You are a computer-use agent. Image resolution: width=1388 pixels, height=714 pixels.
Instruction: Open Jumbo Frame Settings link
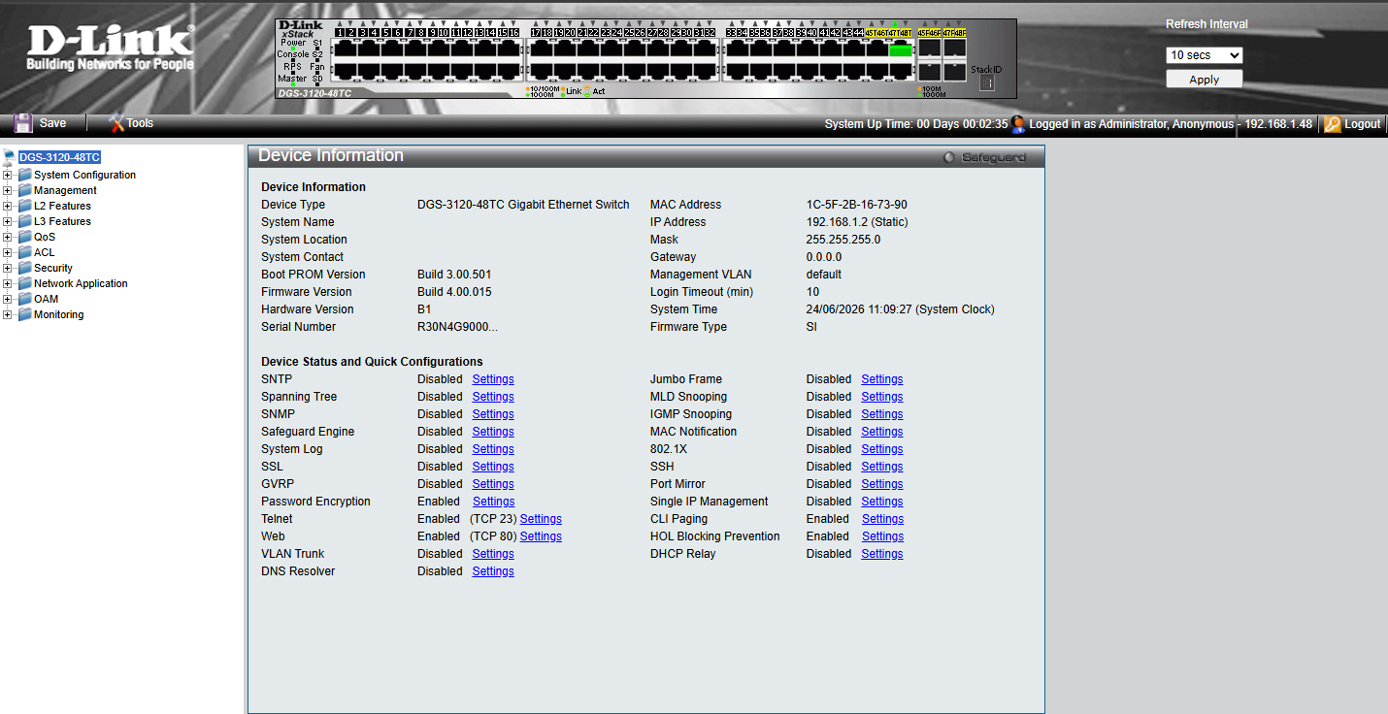(882, 379)
